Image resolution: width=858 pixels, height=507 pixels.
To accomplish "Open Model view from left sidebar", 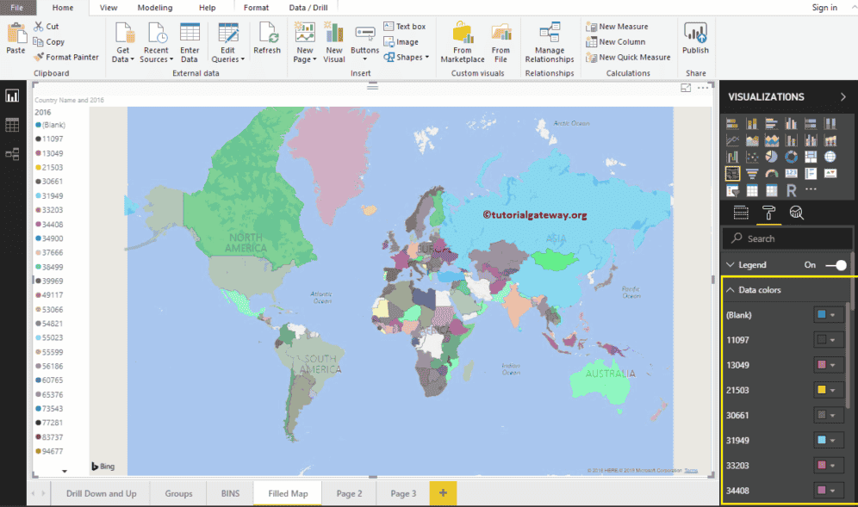I will pos(12,154).
